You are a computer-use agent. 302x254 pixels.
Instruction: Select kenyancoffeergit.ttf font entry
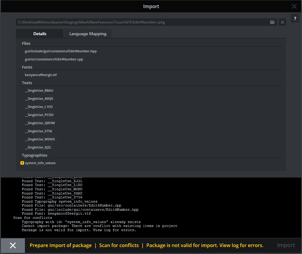point(41,75)
